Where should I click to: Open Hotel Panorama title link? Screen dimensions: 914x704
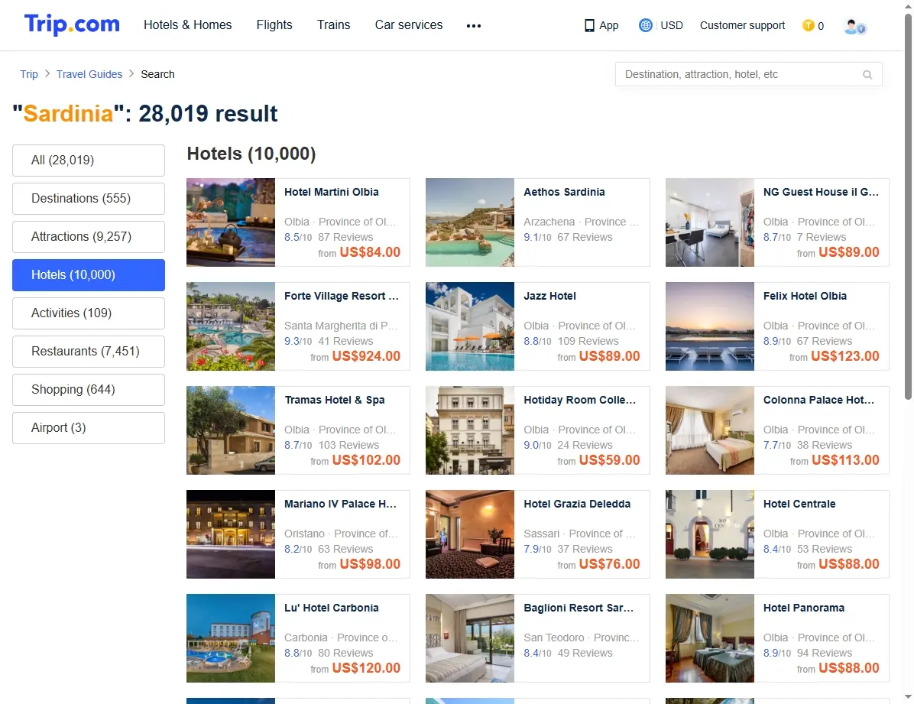point(804,607)
